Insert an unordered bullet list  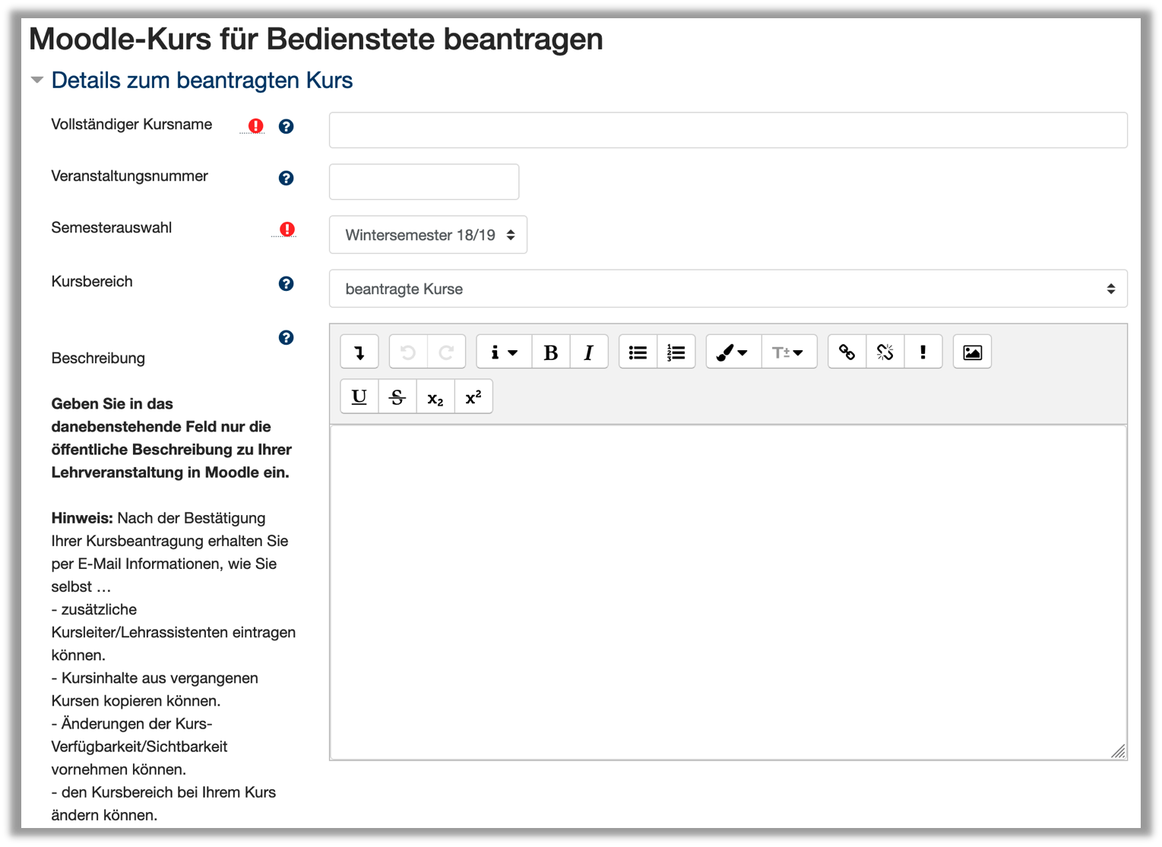click(x=638, y=352)
